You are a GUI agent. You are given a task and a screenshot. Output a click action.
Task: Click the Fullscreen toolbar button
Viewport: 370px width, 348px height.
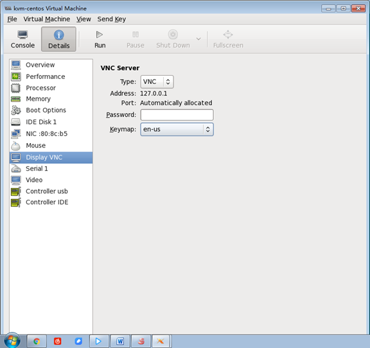coord(228,39)
